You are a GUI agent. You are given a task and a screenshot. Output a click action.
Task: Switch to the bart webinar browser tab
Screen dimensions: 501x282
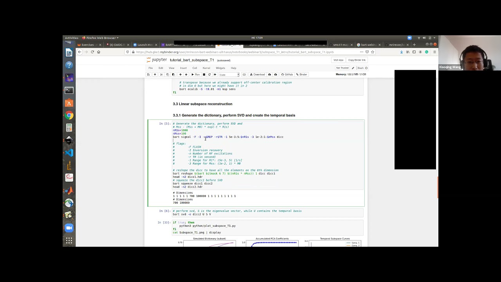(x=369, y=45)
